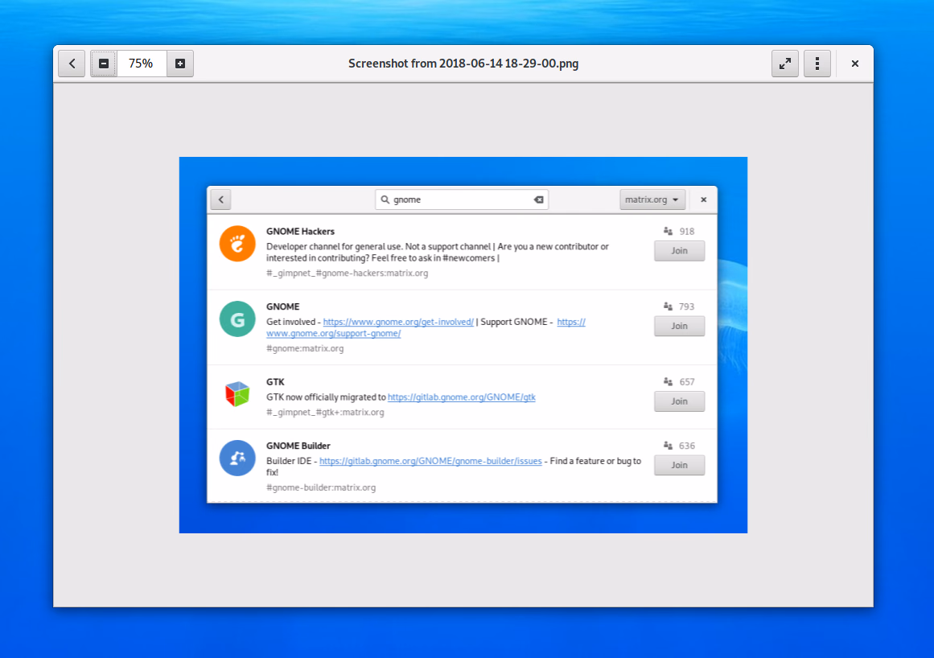Open the gitlab.gnome.org/GNOME/gtk link

coord(462,397)
